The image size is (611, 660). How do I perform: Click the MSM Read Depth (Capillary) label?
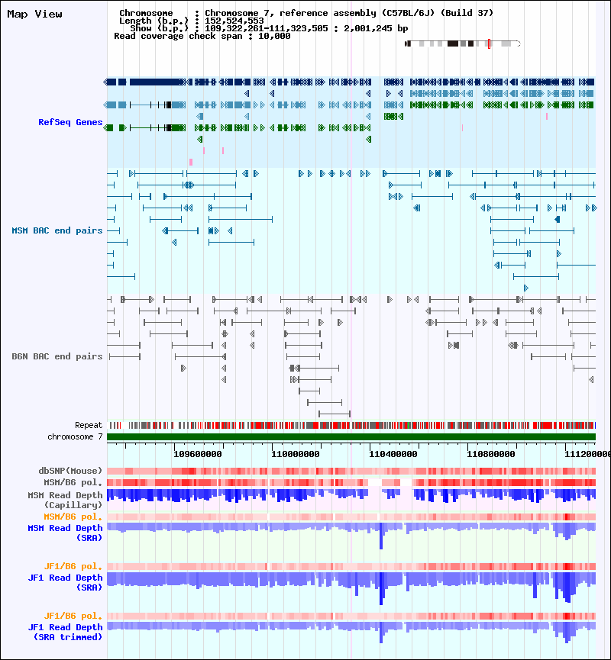[66, 500]
